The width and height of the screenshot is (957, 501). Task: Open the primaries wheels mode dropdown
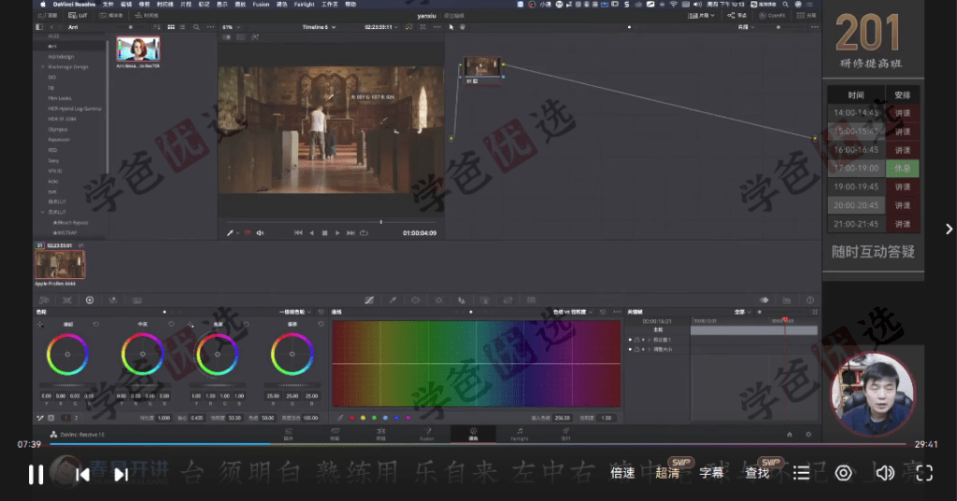point(295,312)
